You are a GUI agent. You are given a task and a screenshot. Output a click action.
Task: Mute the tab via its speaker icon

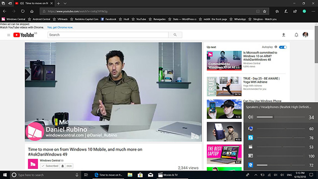pos(22,3)
